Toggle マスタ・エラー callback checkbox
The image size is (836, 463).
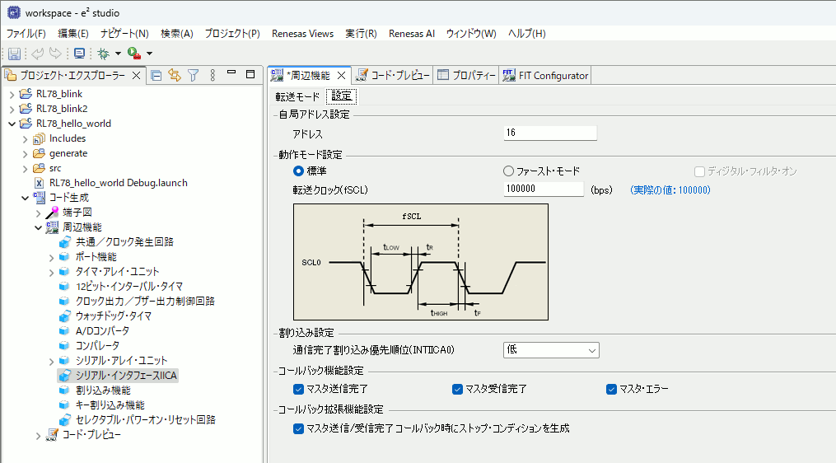coord(611,389)
